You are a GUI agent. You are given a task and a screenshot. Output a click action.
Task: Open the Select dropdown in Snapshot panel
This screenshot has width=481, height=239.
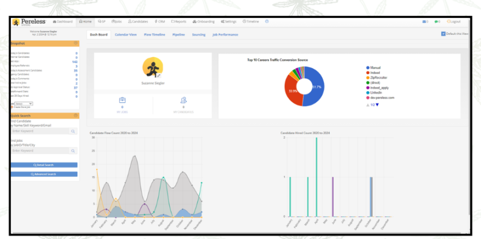click(24, 103)
